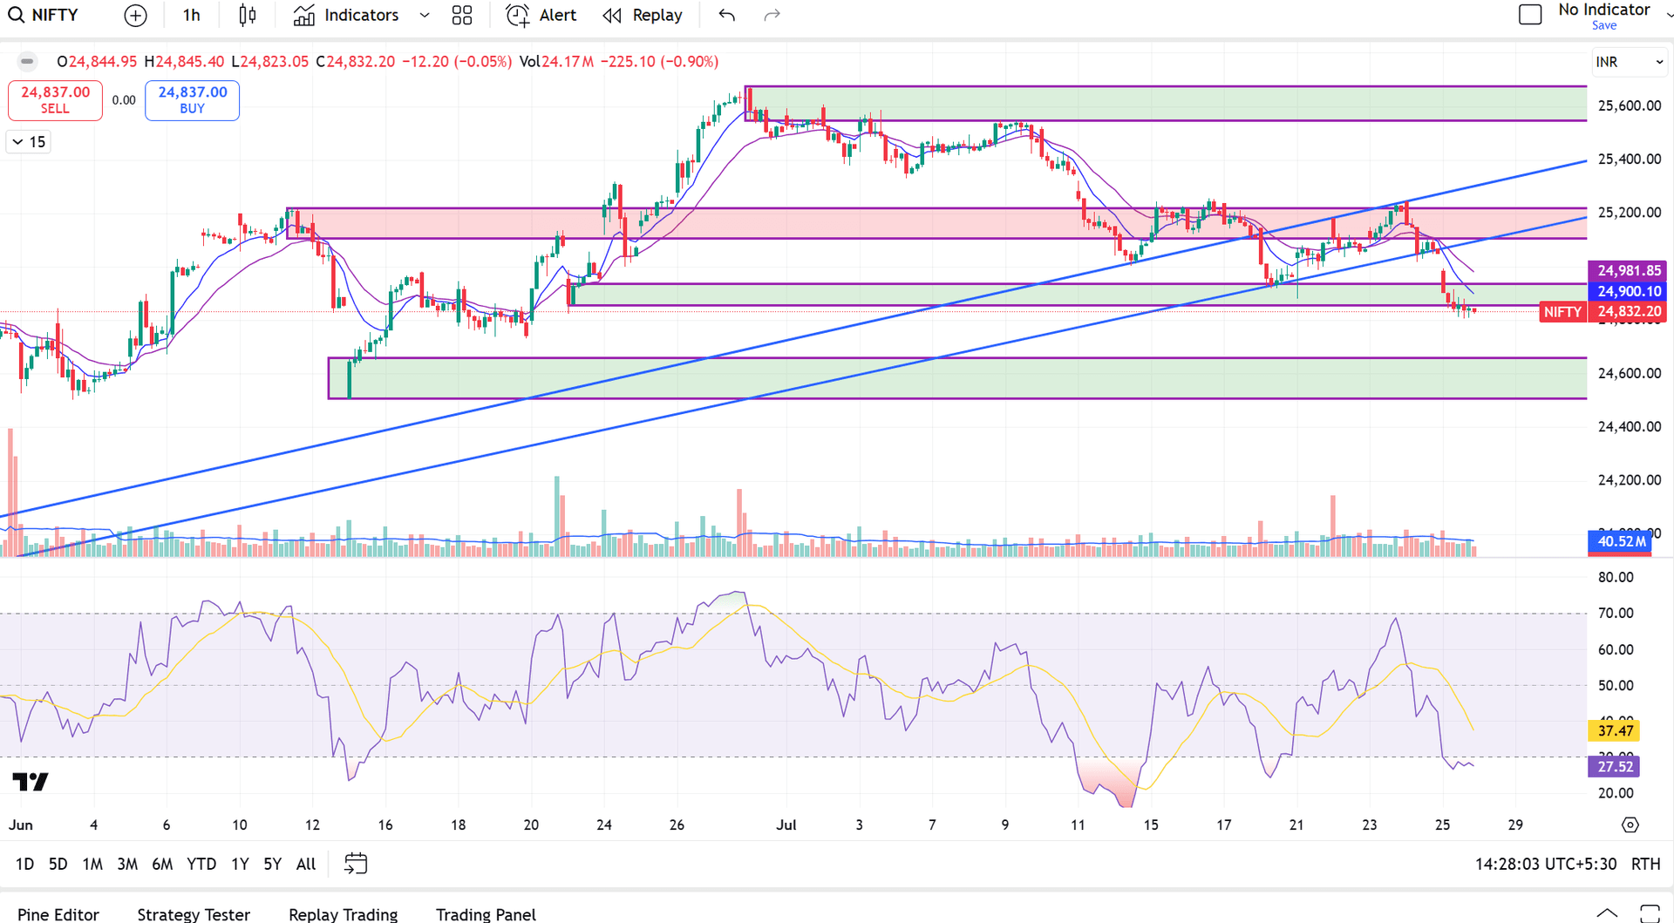Open the INR currency dropdown
Screen dimensions: 1674x923
click(1630, 62)
